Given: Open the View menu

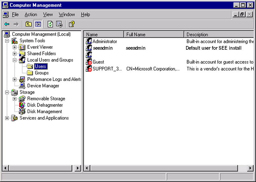Looking at the screenshot, I should [x=48, y=14].
